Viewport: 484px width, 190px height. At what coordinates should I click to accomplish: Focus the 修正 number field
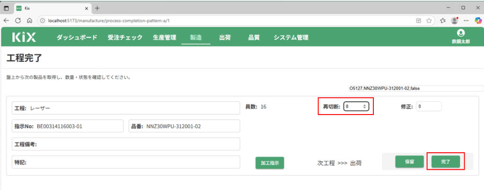[429, 106]
